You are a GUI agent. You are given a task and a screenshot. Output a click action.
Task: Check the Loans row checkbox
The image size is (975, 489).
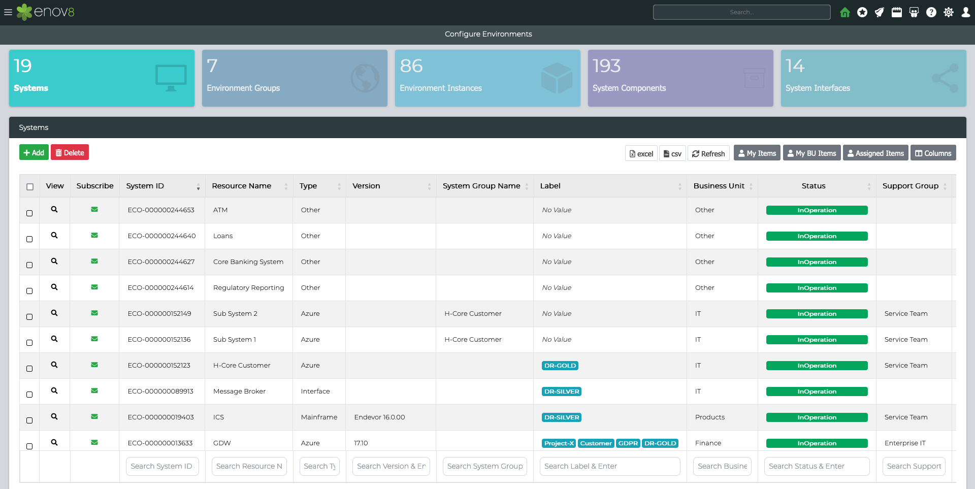coord(29,239)
